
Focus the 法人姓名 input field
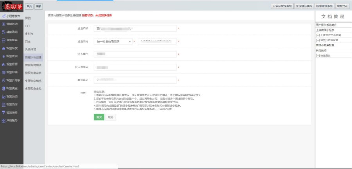point(135,54)
